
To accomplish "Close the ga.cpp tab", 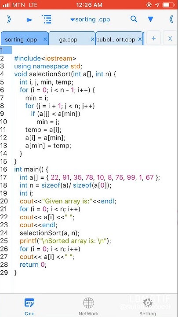I will click(93, 39).
